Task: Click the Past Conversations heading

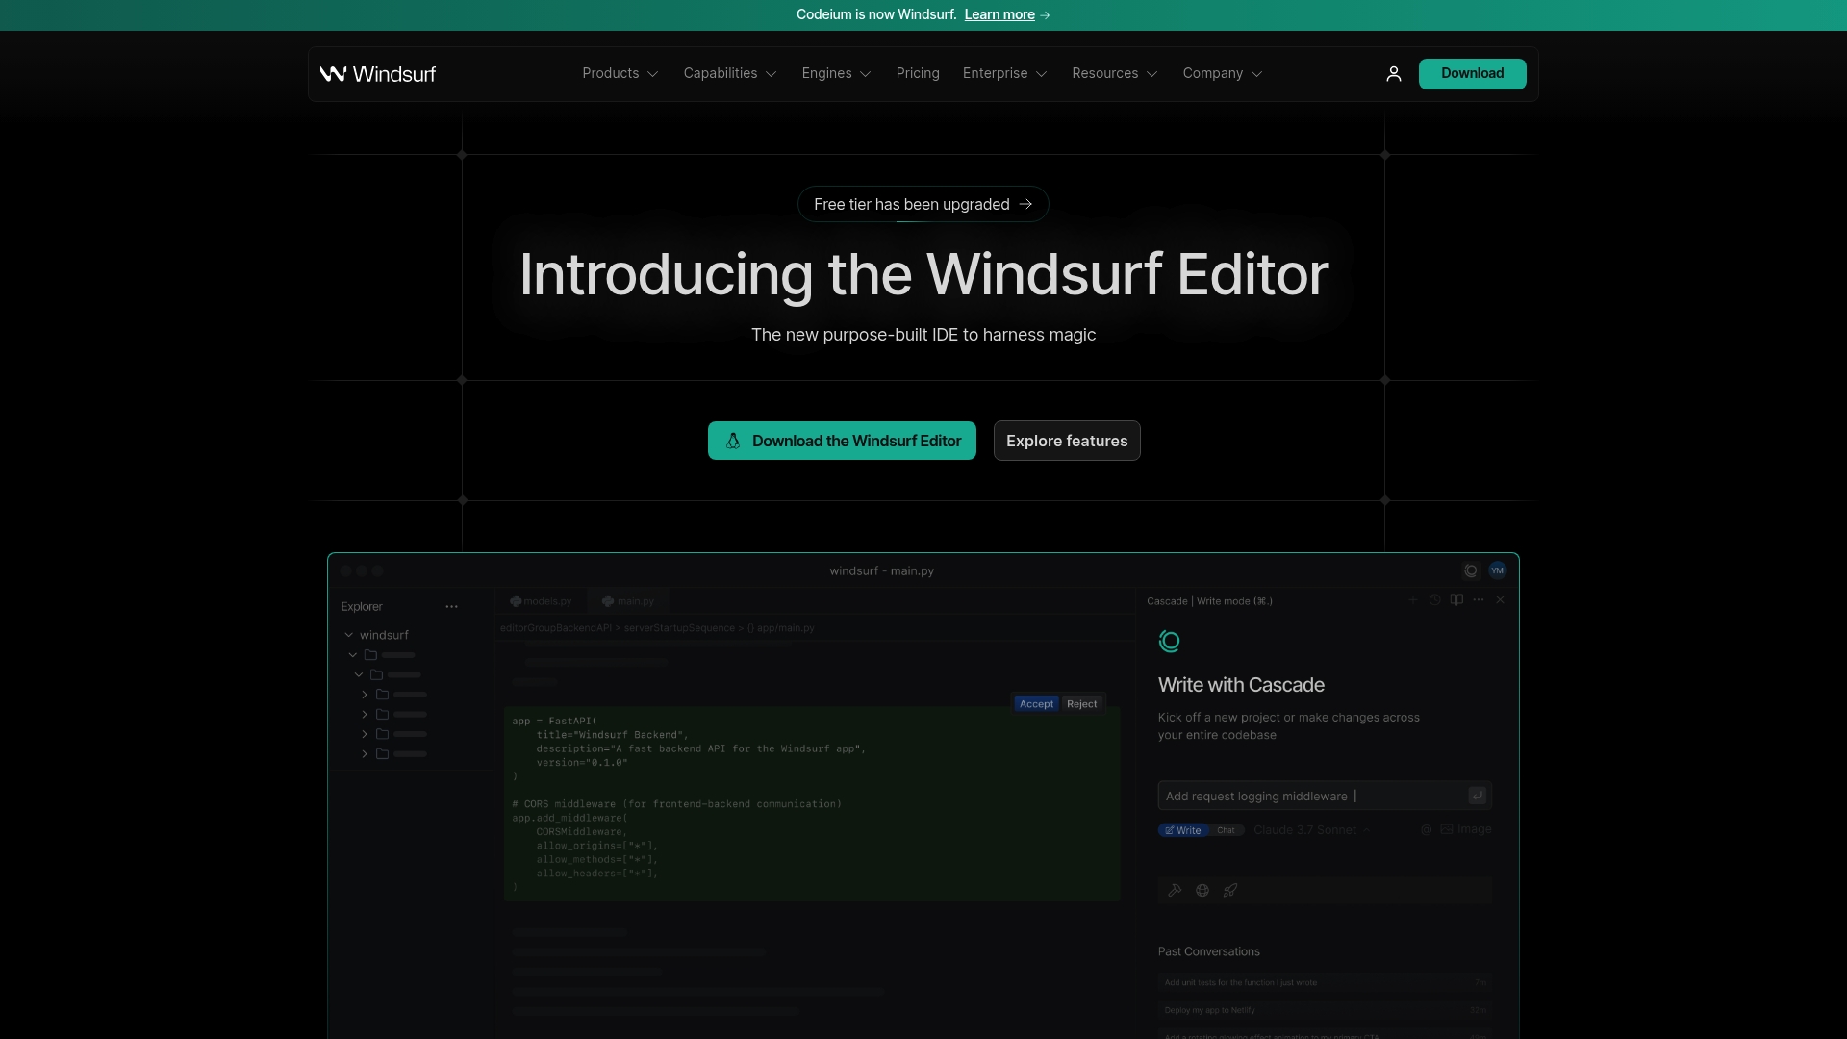Action: 1209,952
